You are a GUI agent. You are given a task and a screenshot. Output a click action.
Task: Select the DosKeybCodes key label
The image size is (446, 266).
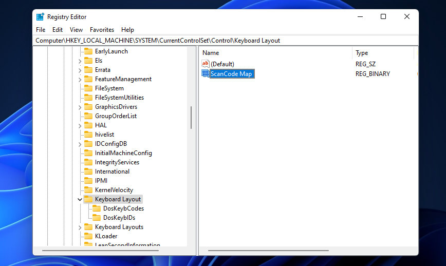pos(123,208)
